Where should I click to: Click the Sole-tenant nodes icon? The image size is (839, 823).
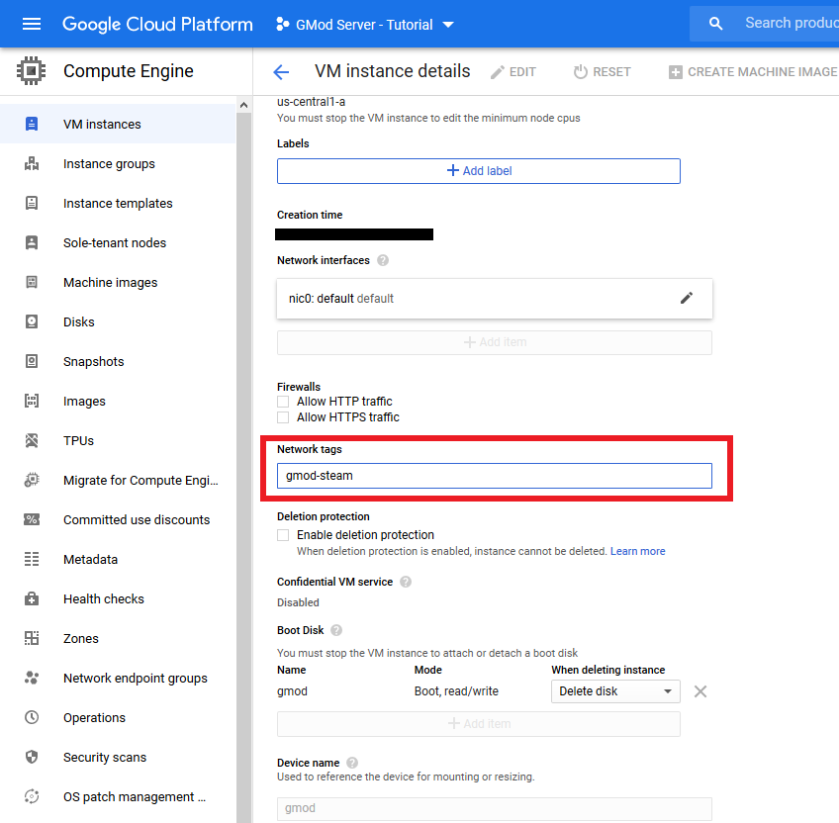click(32, 242)
